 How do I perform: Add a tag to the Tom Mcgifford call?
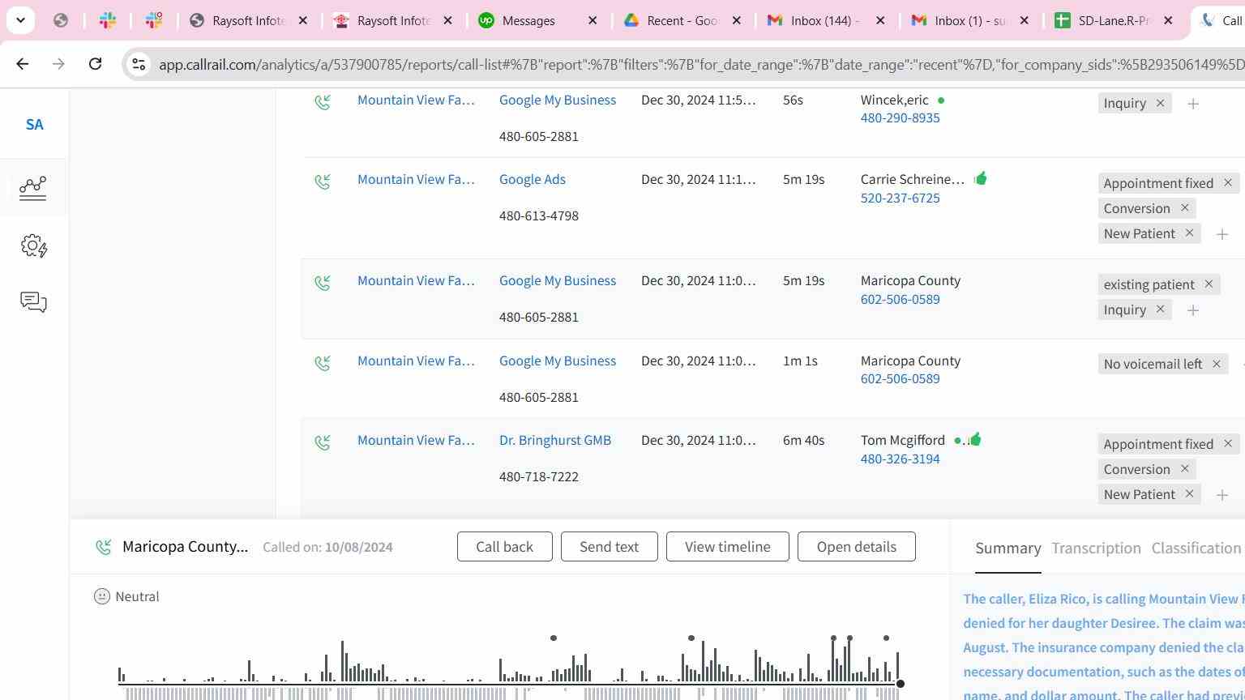click(1222, 495)
